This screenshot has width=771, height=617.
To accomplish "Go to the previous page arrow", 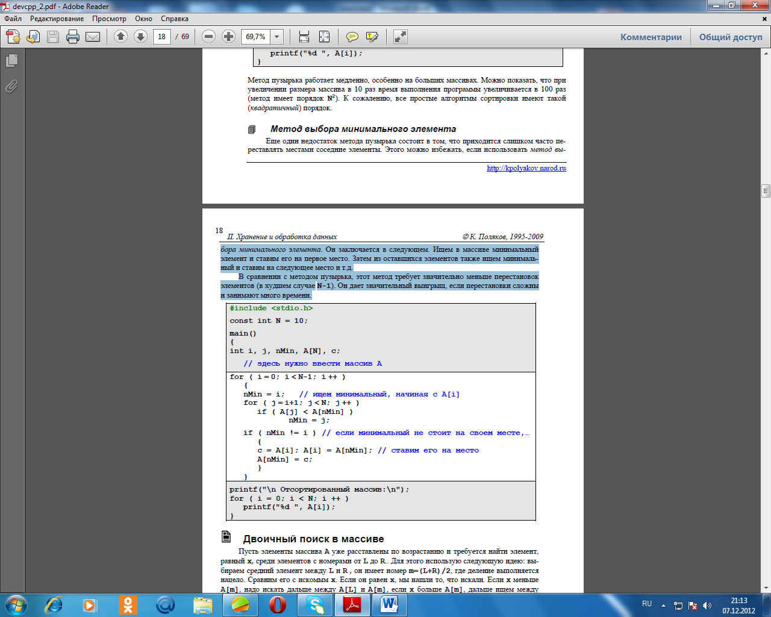I will 120,37.
